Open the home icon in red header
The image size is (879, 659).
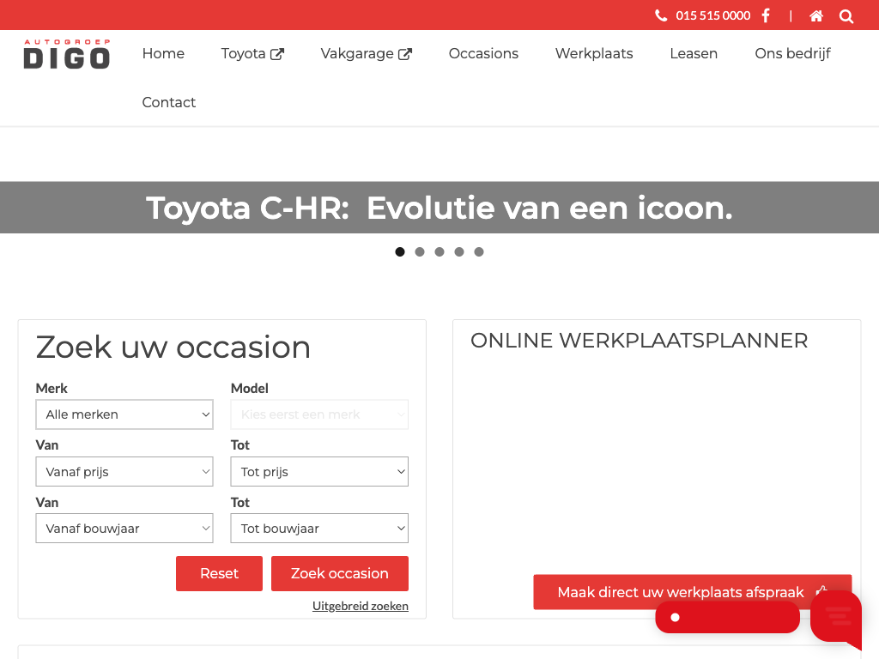click(x=816, y=15)
